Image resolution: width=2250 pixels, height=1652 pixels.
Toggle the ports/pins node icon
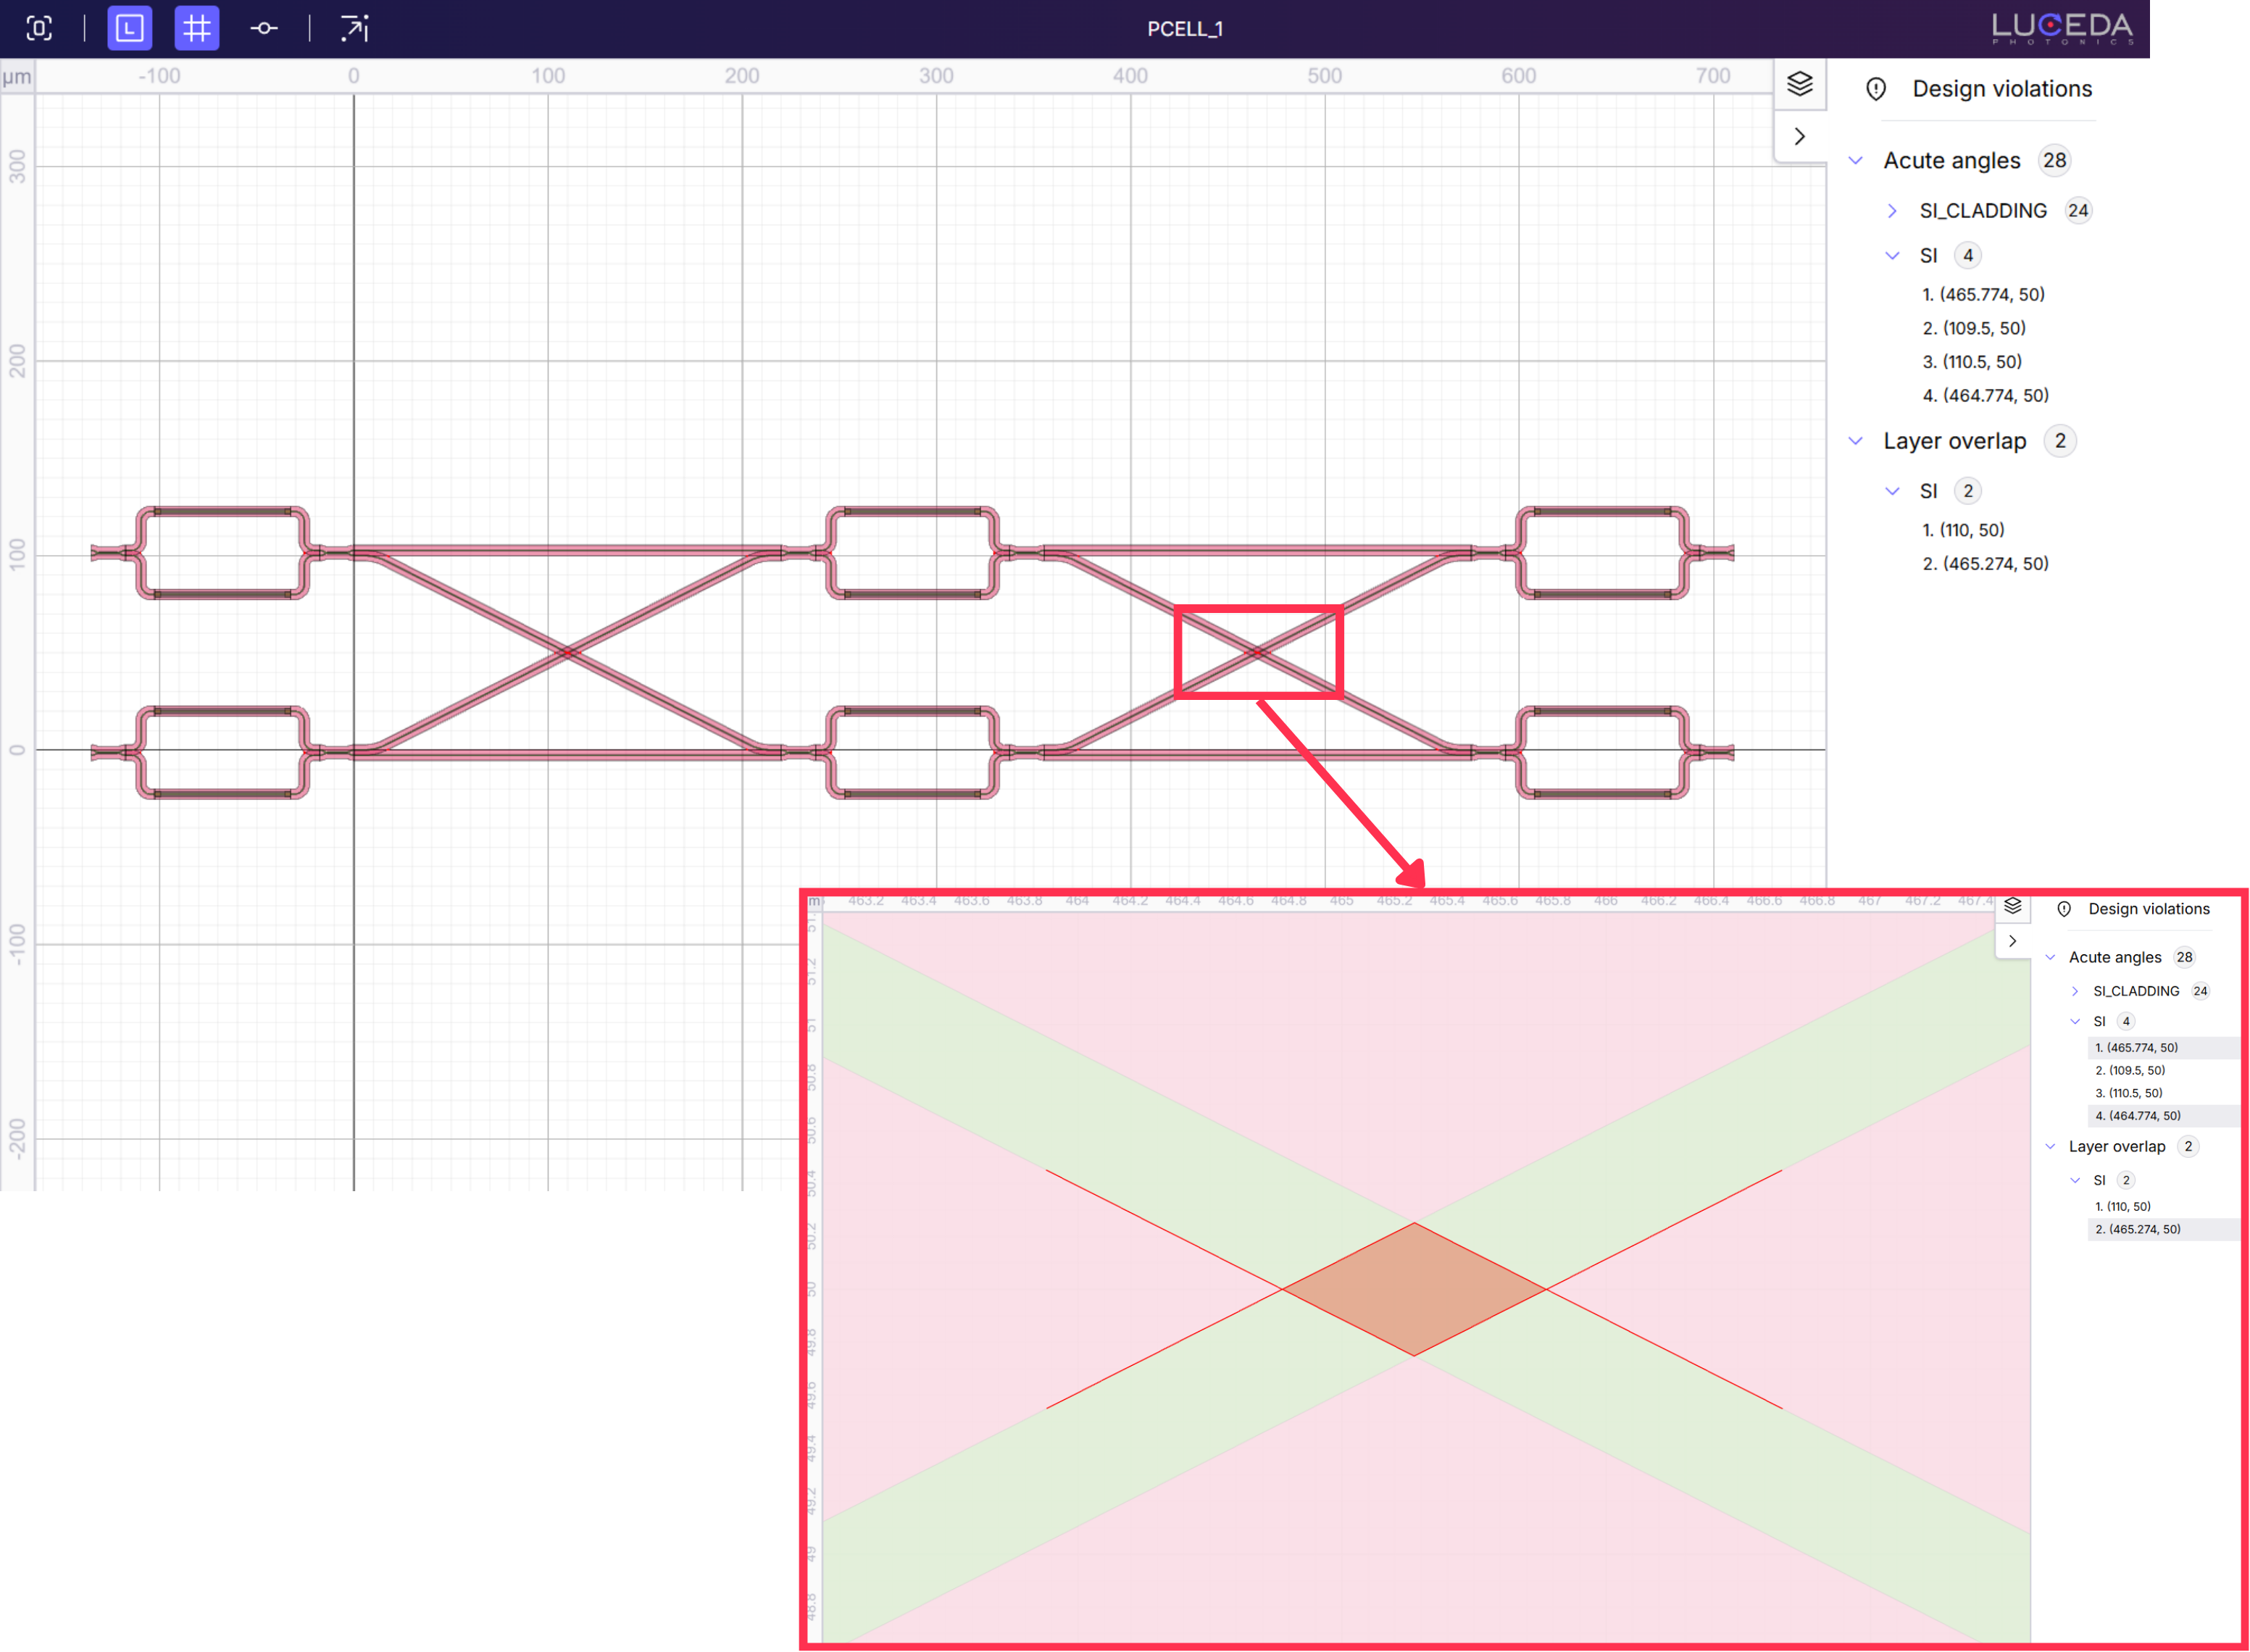[x=264, y=28]
